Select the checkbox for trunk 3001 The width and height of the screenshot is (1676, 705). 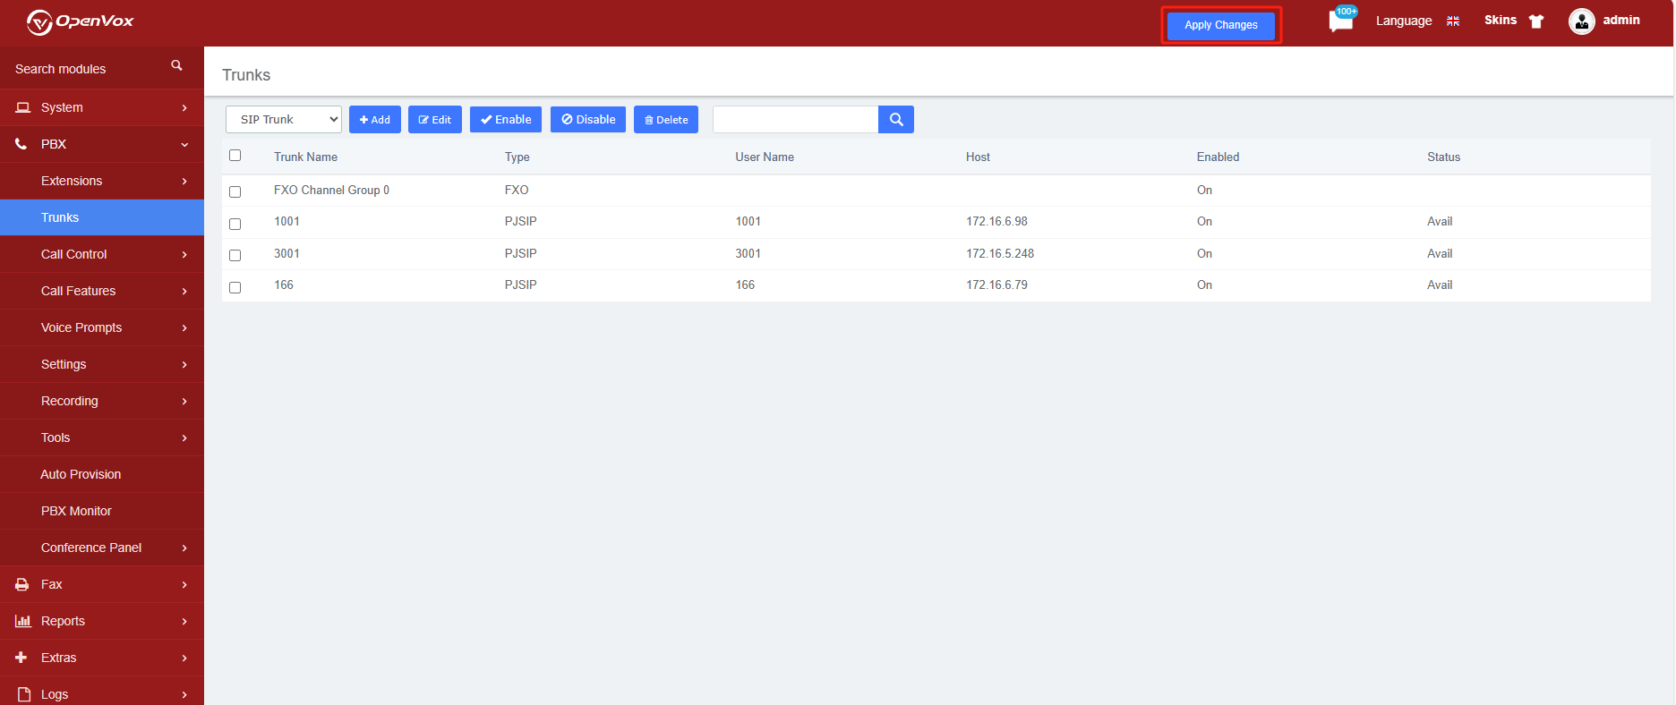coord(235,255)
